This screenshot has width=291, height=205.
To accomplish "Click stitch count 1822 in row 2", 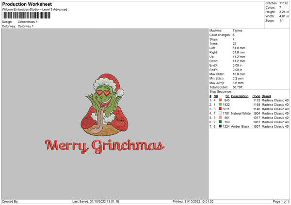I will [226, 105].
